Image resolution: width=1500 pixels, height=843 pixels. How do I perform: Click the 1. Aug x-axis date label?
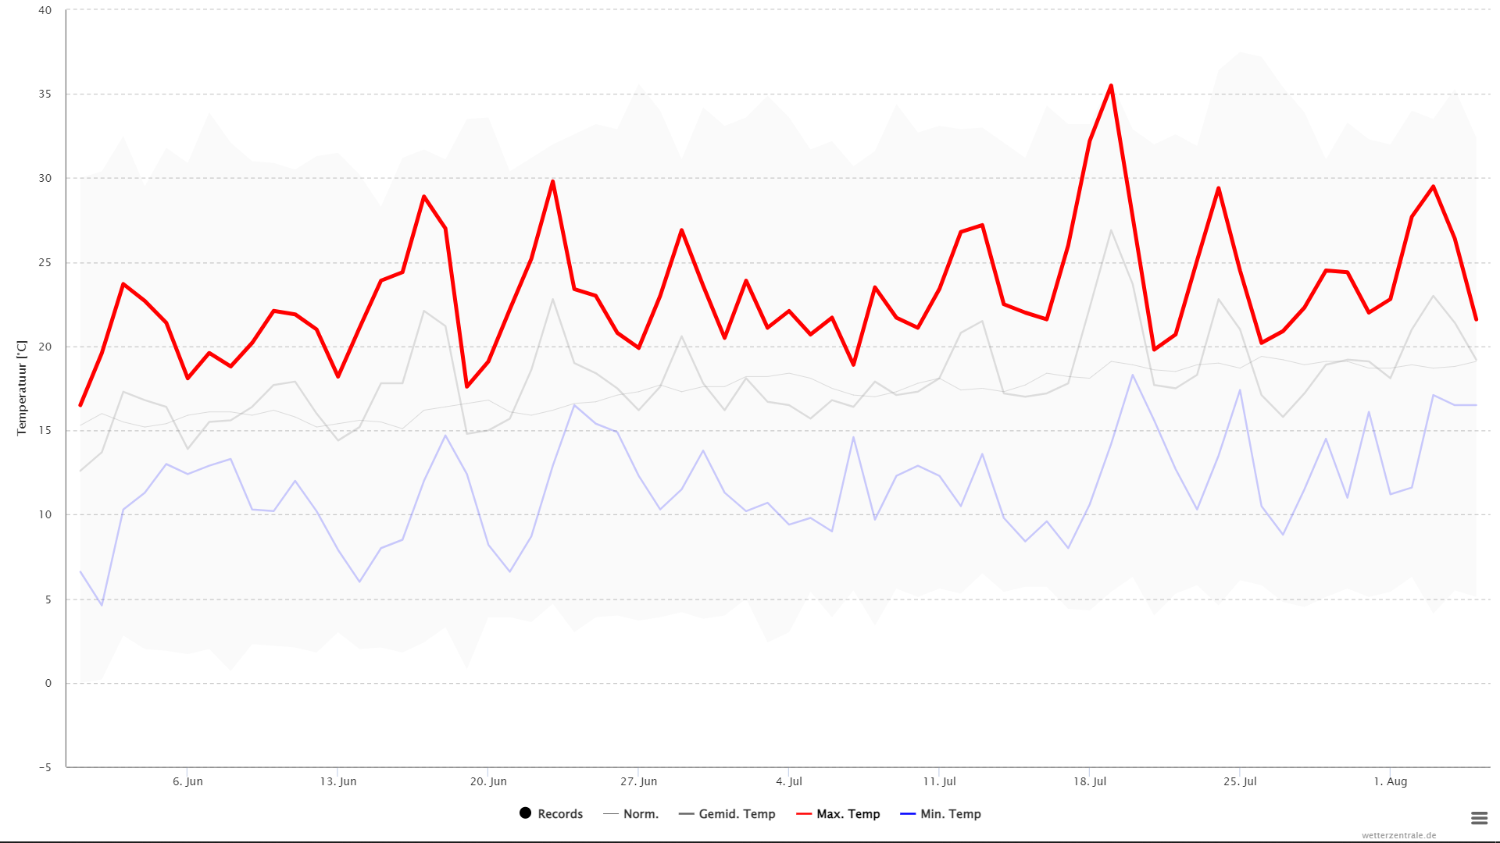point(1390,781)
